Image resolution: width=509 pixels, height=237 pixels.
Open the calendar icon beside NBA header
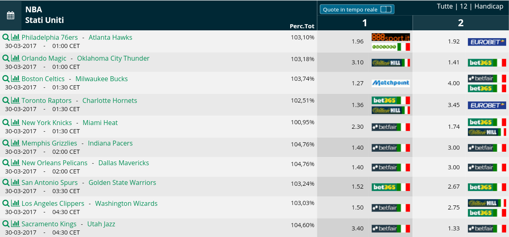click(x=11, y=16)
